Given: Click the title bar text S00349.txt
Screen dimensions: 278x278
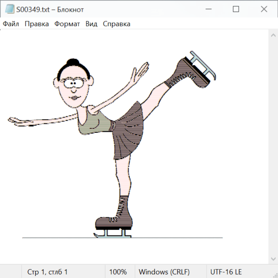Looking at the screenshot, I should point(32,10).
